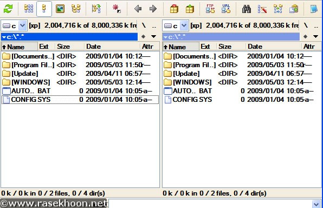Click right panel status bar file count
The height and width of the screenshot is (208, 323).
[x=215, y=193]
